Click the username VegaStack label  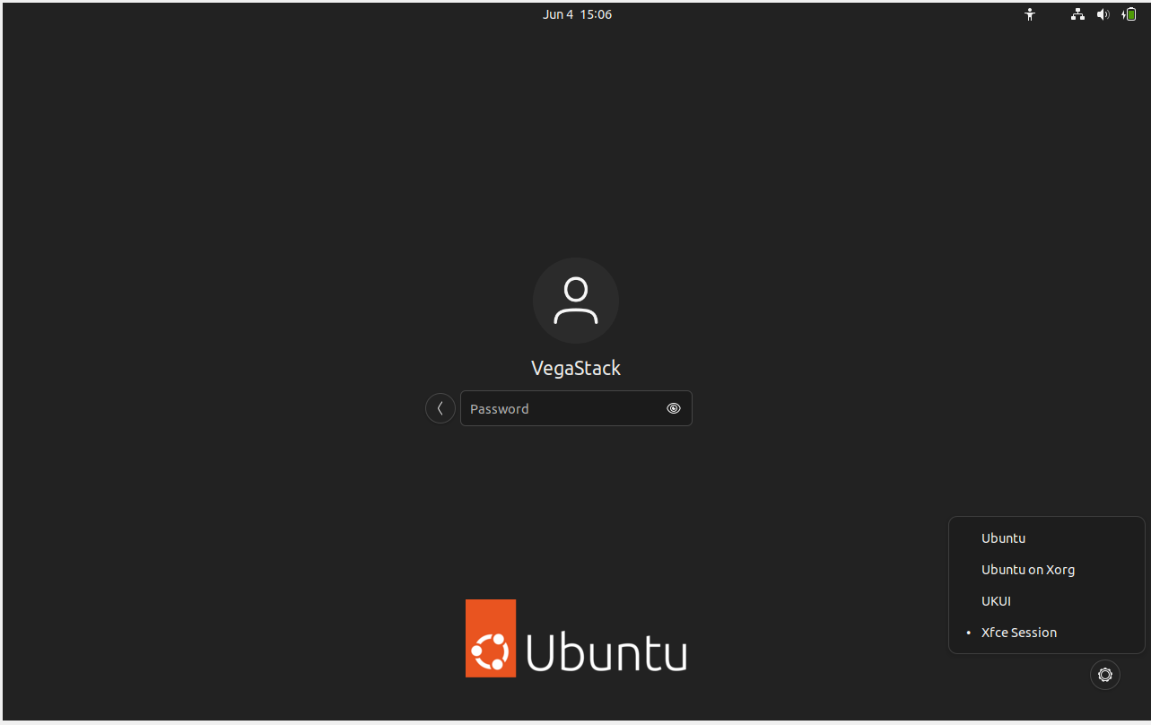pos(576,367)
